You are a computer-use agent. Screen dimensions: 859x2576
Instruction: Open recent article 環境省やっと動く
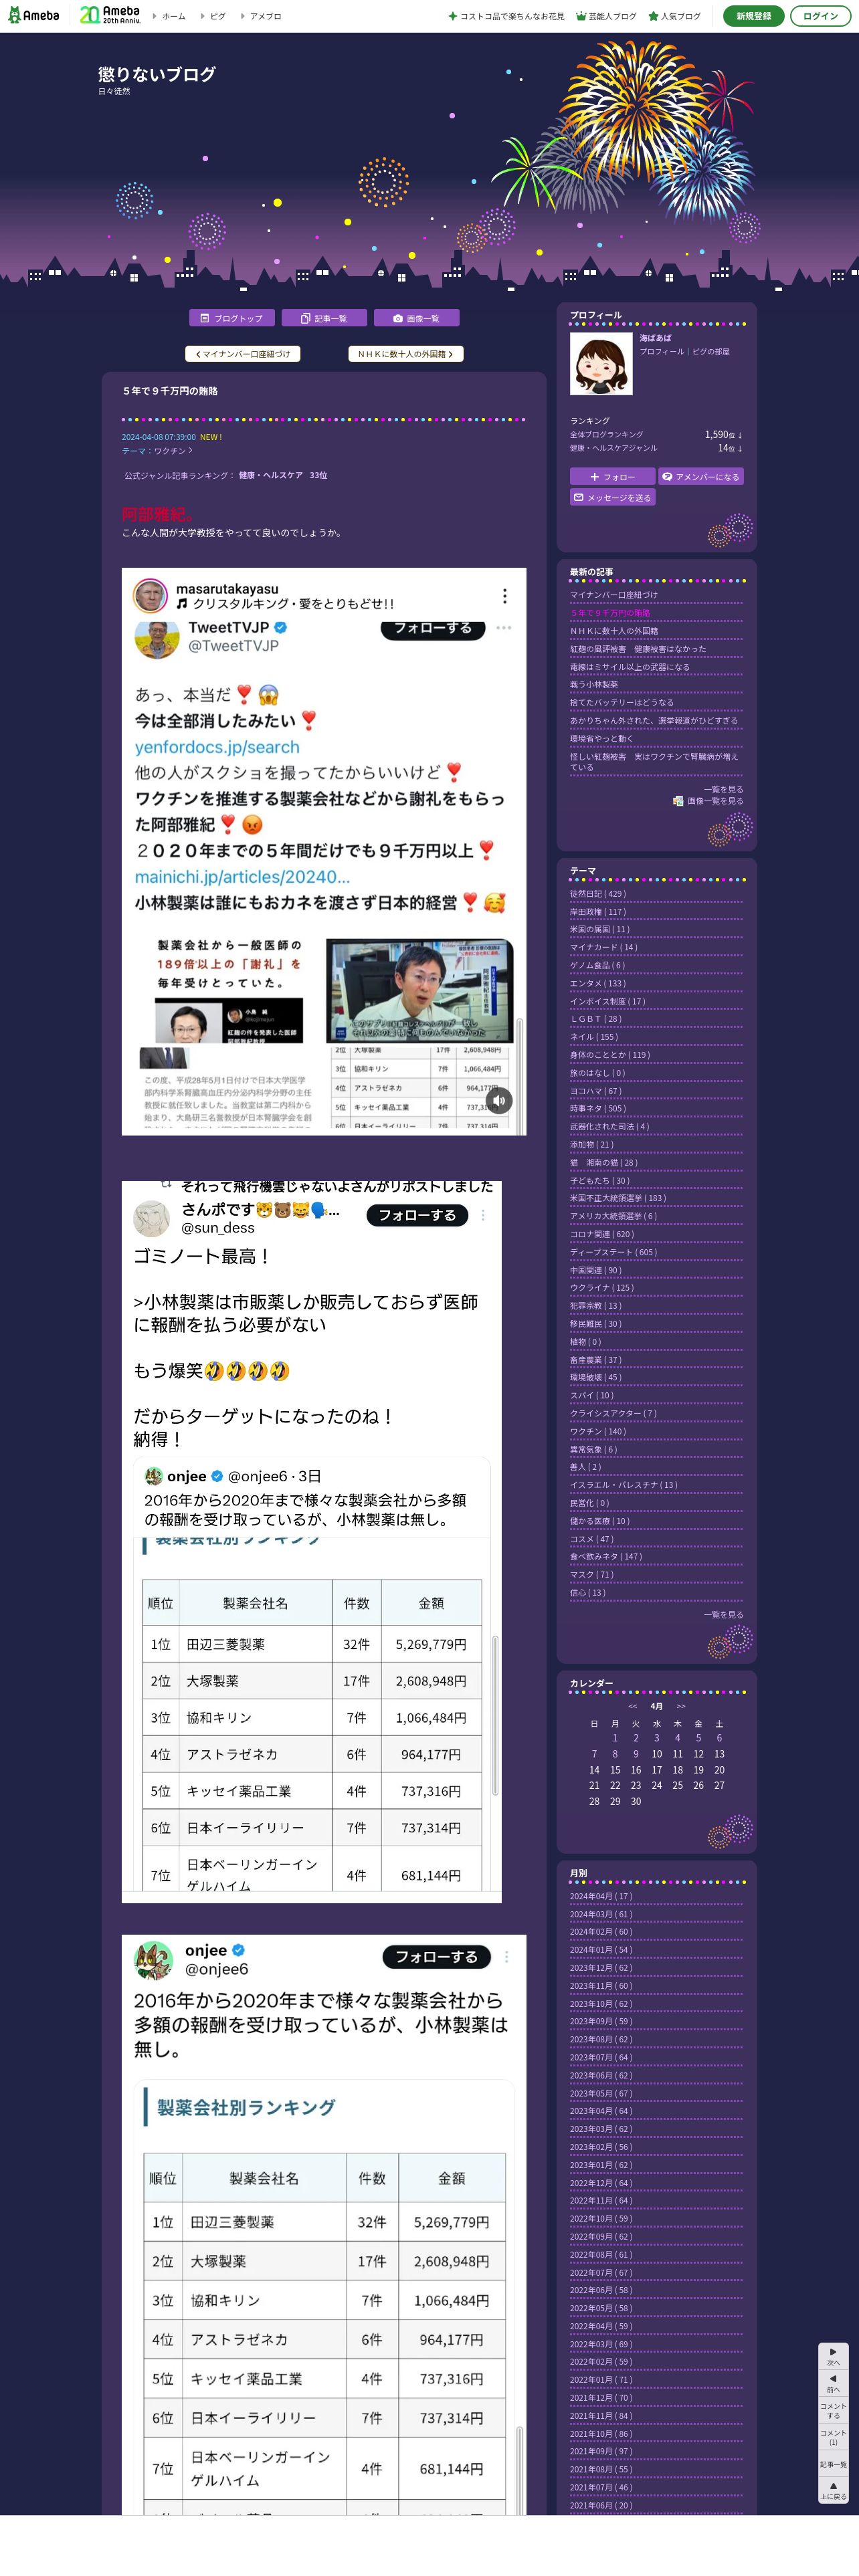(601, 739)
